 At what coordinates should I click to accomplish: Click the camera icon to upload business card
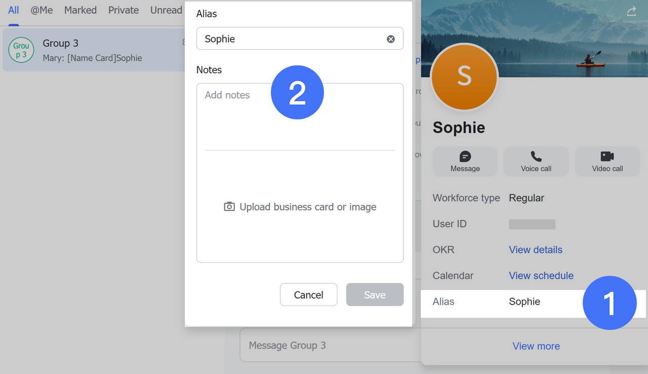click(x=229, y=206)
